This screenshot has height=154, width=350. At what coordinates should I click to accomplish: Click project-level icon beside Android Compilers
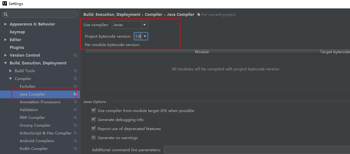coord(76,141)
